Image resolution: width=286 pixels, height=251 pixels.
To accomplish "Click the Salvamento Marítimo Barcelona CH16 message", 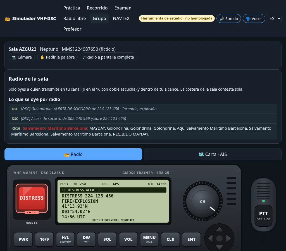I will [143, 131].
